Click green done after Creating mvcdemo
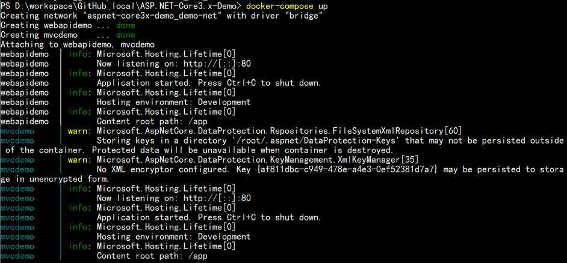 click(x=125, y=35)
